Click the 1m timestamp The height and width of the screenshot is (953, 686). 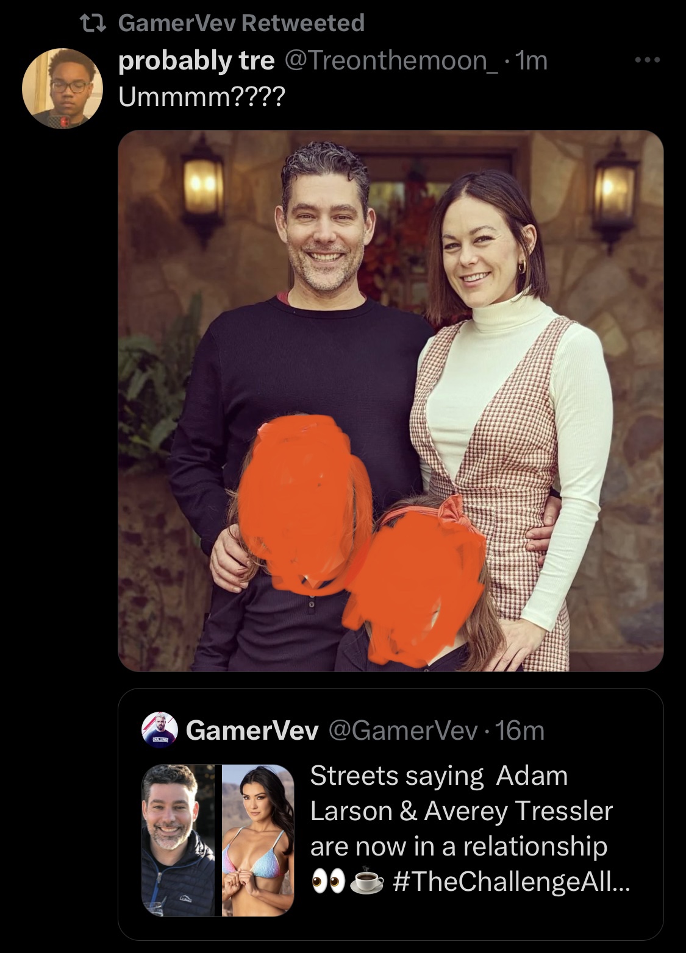pyautogui.click(x=531, y=61)
